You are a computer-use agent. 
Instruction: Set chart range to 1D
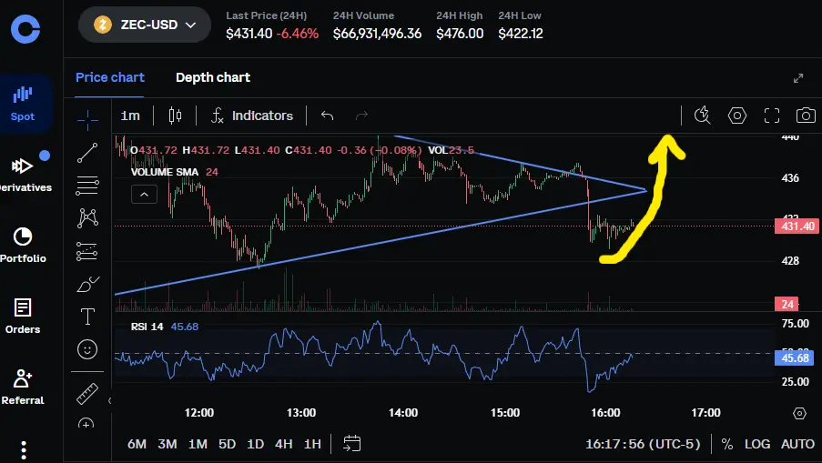255,444
